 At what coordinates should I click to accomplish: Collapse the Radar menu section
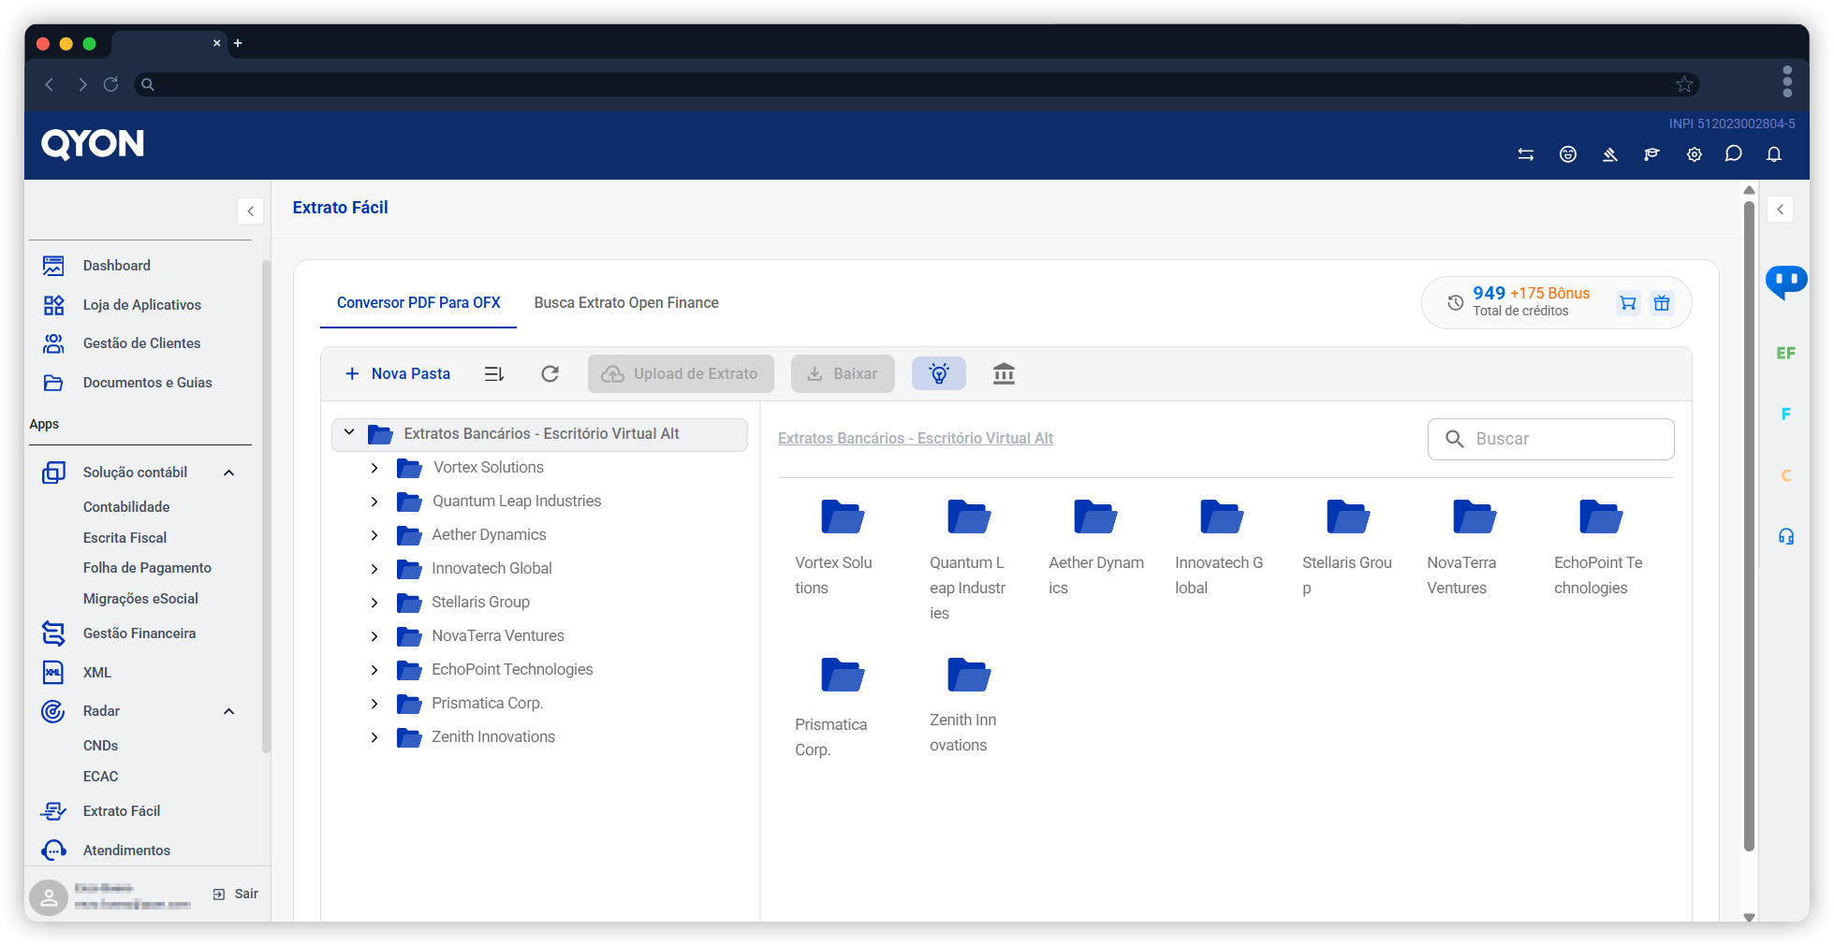pyautogui.click(x=228, y=711)
